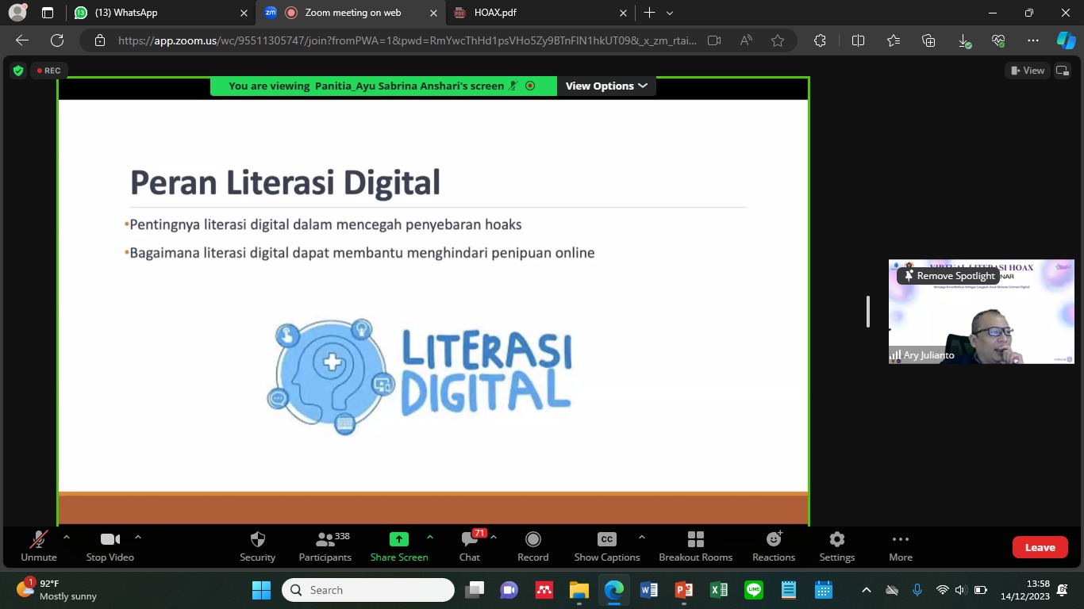Leave the meeting
Image resolution: width=1084 pixels, height=609 pixels.
1040,547
